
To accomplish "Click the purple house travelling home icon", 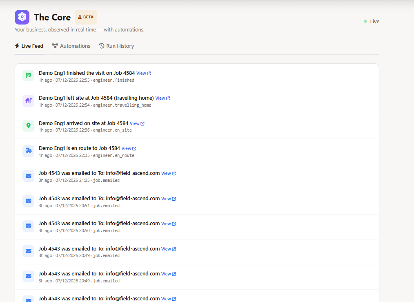I will (x=28, y=101).
